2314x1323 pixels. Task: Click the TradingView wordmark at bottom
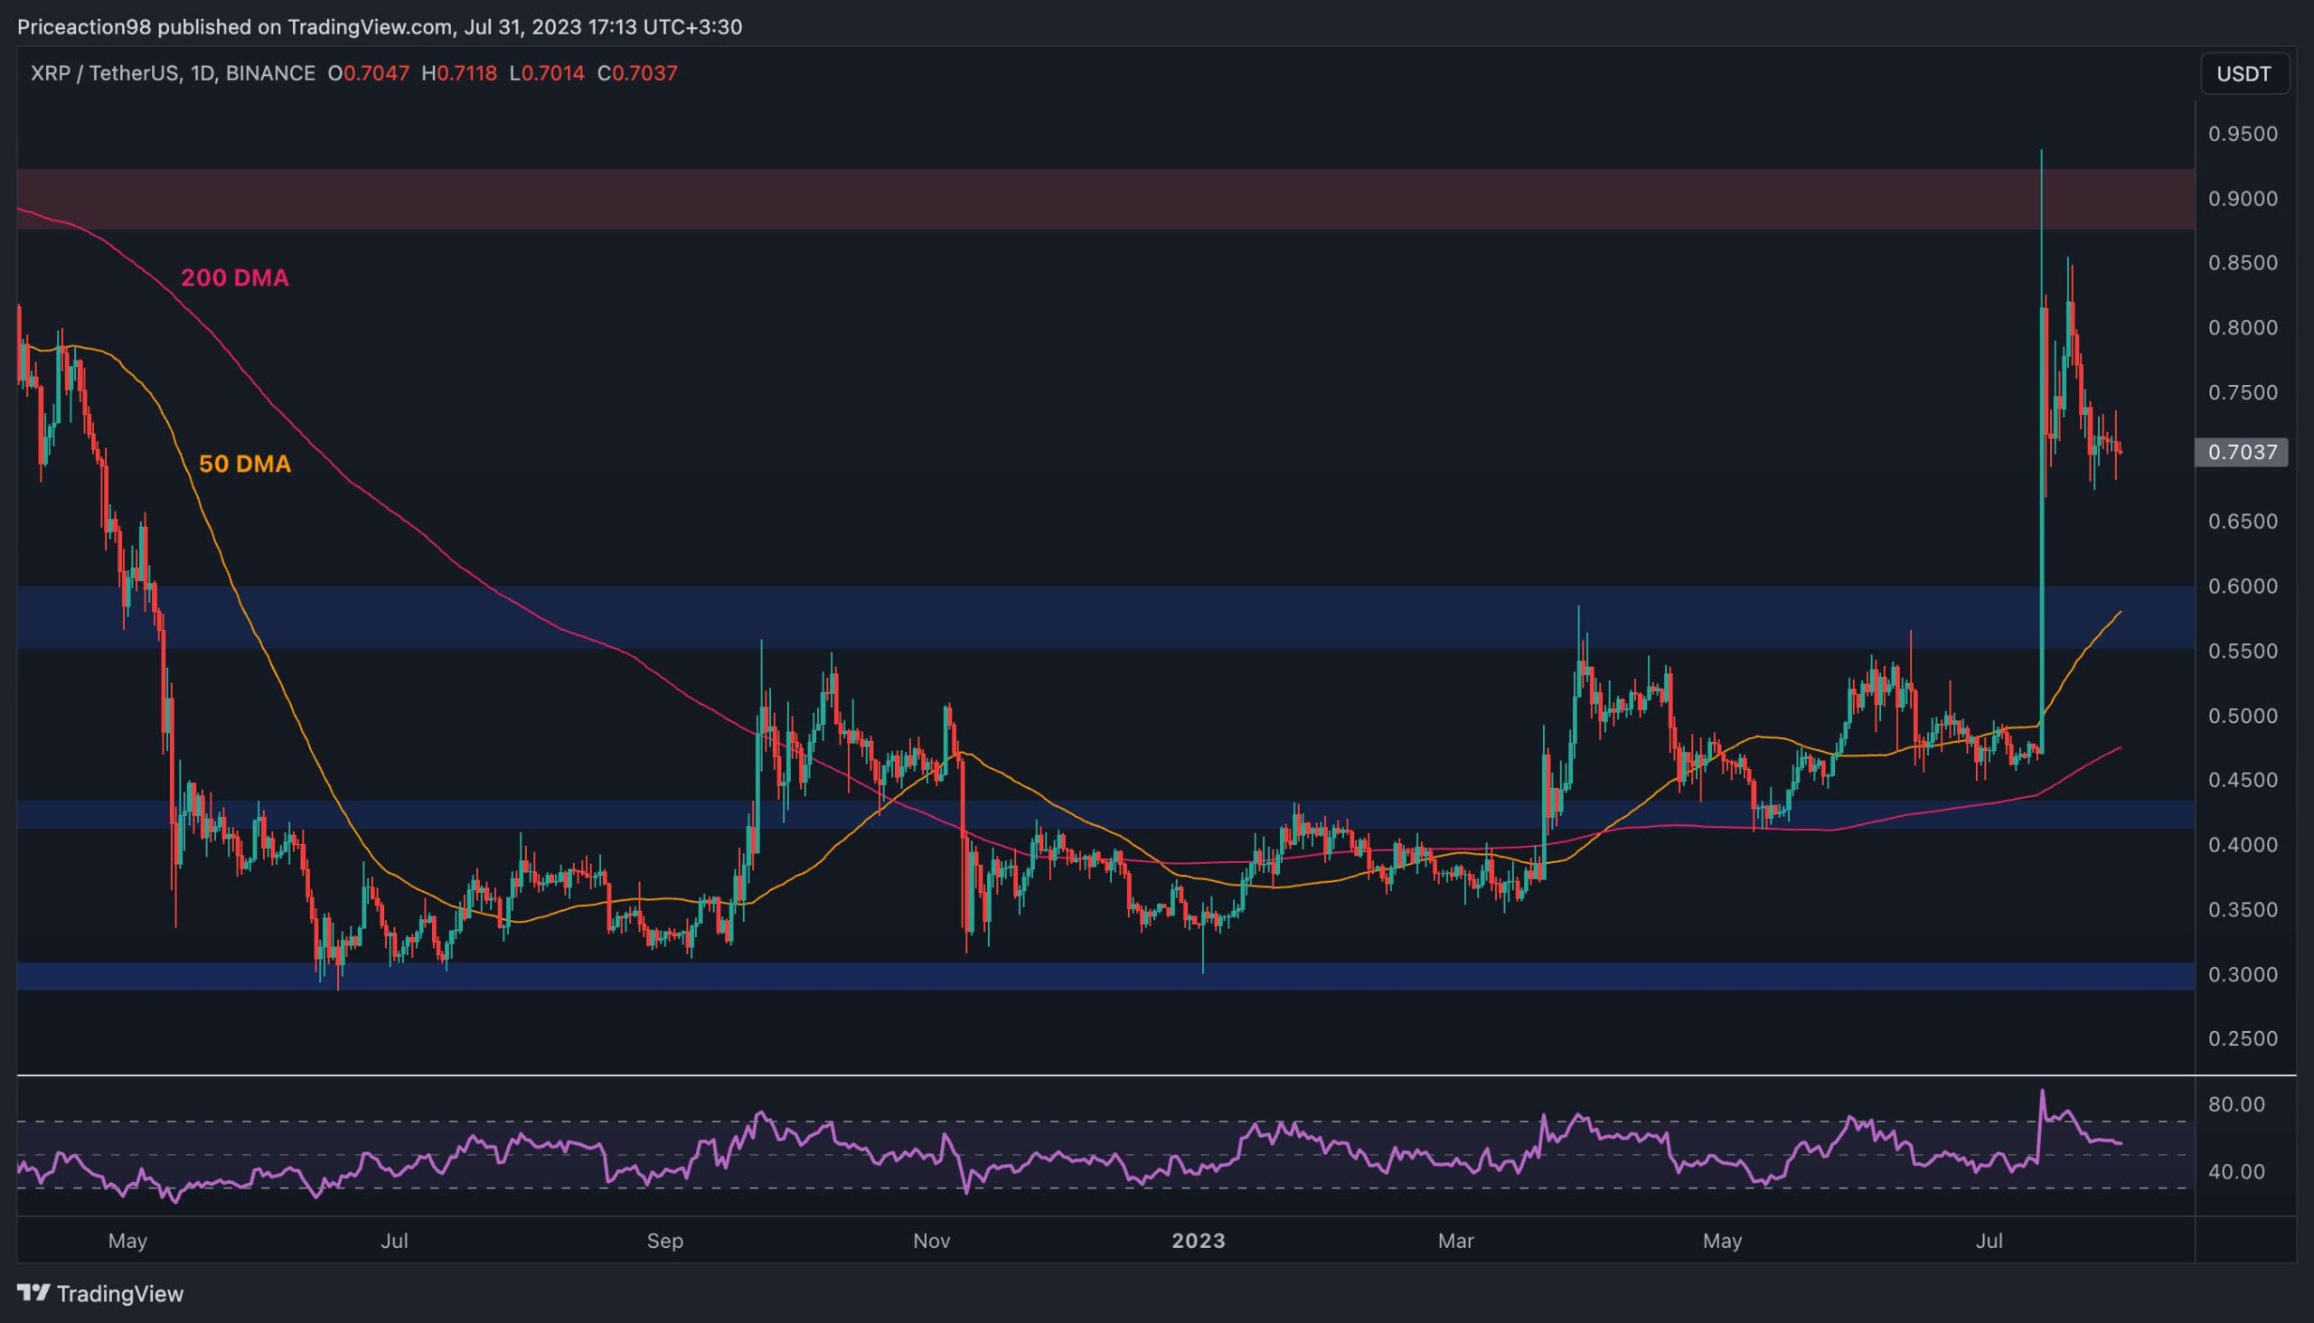[120, 1294]
